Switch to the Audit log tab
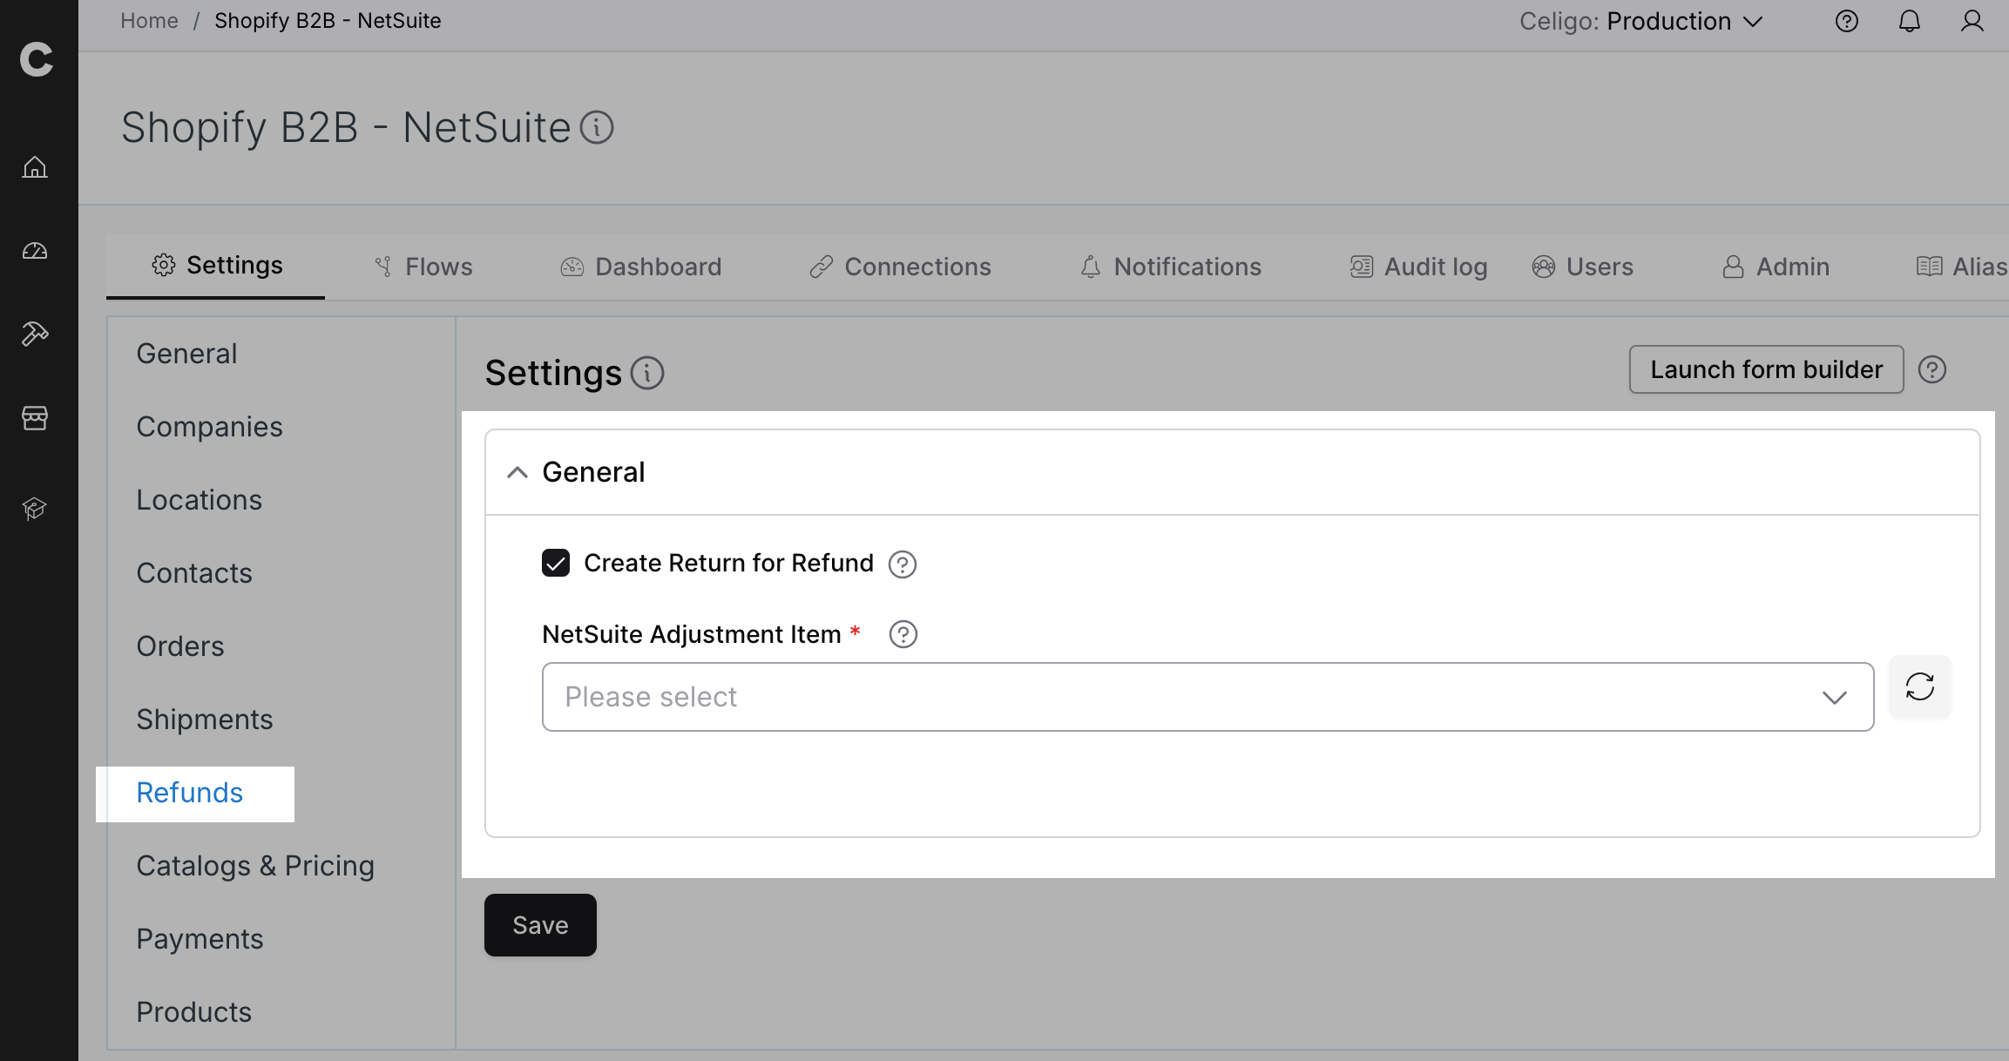Screen dimensions: 2009x1061 [x=1418, y=267]
